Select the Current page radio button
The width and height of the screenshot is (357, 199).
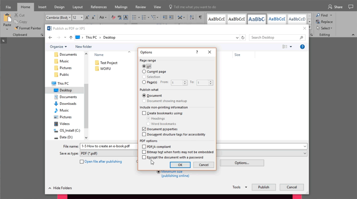pos(144,71)
